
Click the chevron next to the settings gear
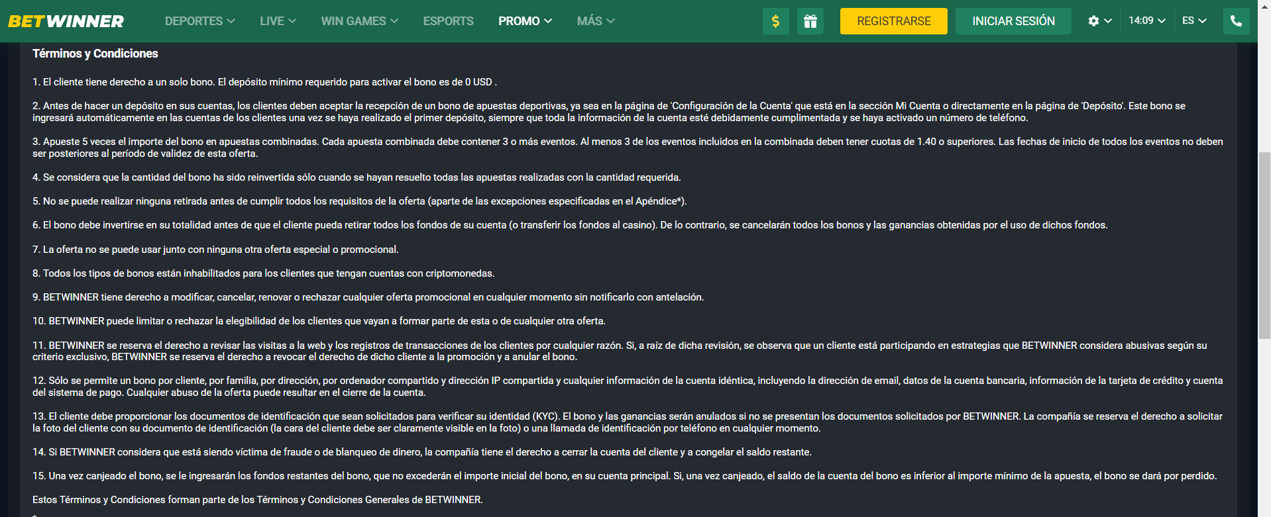pos(1108,21)
